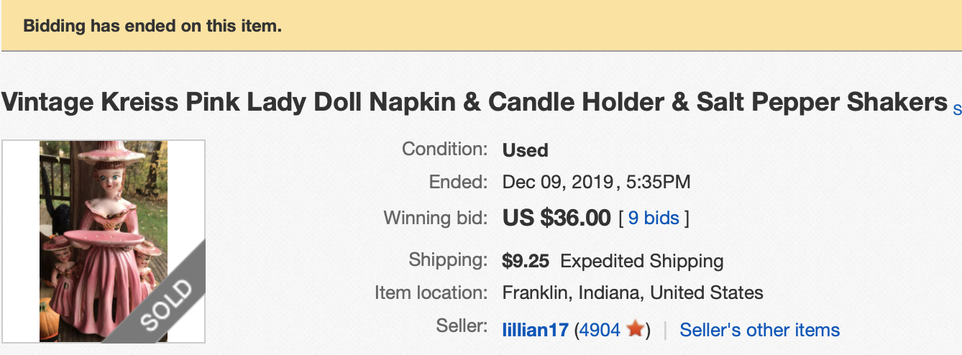
Task: Click the Winning bid label
Action: click(x=436, y=218)
